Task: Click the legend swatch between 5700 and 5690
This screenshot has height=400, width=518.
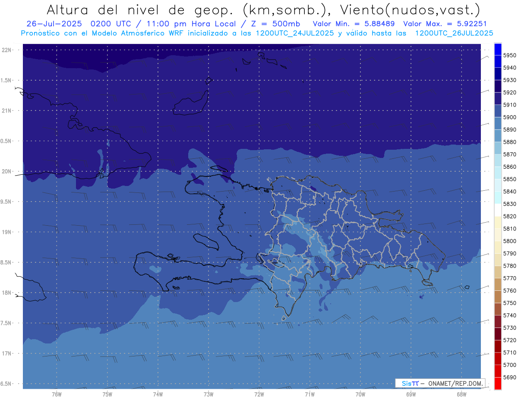Action: (498, 371)
